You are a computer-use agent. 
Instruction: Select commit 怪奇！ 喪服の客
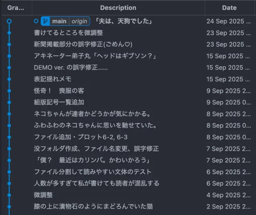59,91
